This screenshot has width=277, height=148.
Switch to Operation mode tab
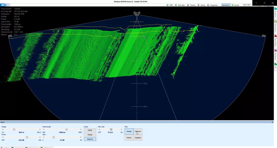pos(226,5)
